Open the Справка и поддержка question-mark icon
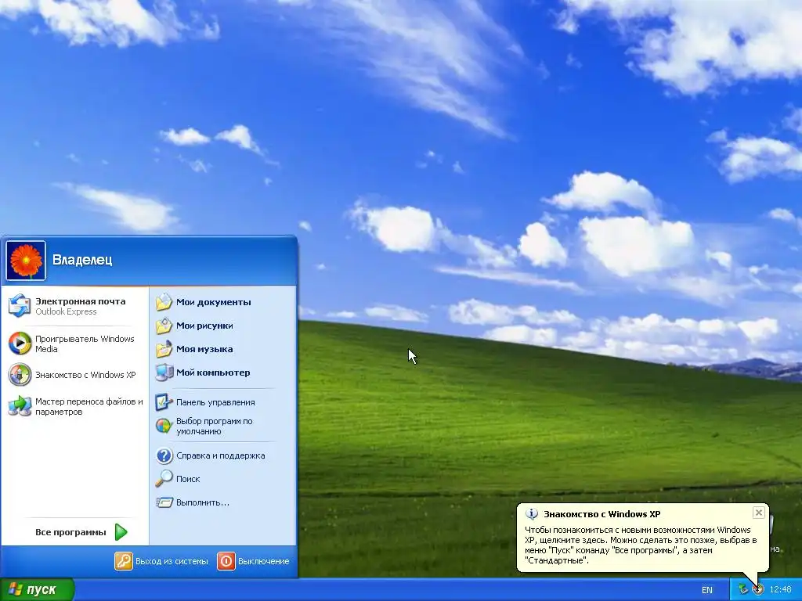Screen dimensions: 802x601 coord(164,455)
